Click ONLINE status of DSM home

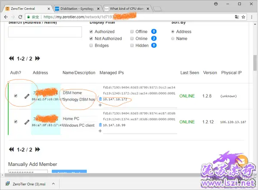(187, 96)
